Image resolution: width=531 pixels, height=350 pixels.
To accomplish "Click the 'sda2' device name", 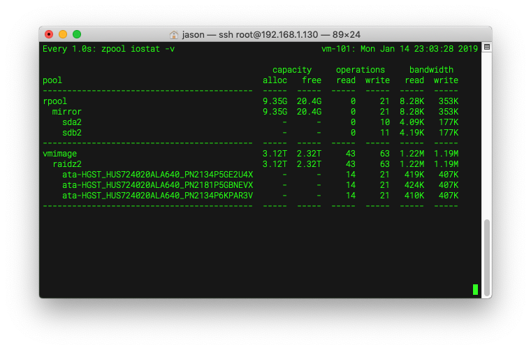I will (x=72, y=122).
